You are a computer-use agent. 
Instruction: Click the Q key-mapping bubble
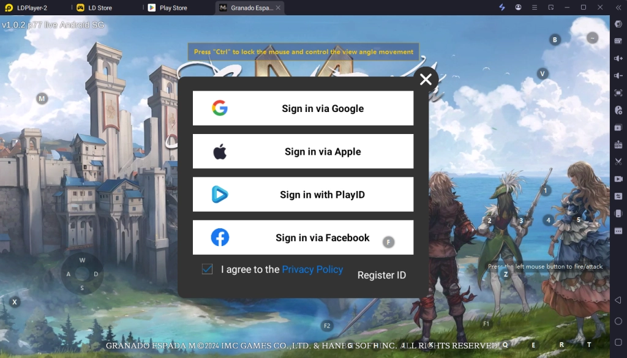coord(505,345)
